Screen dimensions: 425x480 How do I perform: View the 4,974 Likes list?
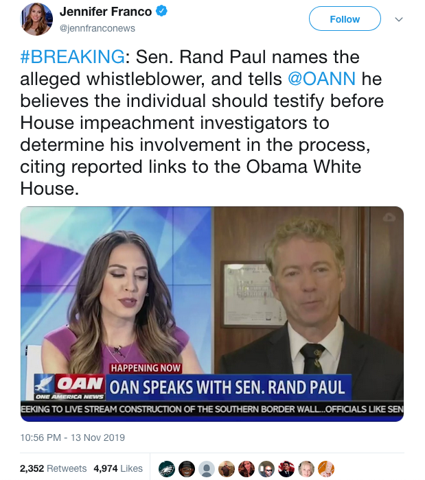click(118, 468)
